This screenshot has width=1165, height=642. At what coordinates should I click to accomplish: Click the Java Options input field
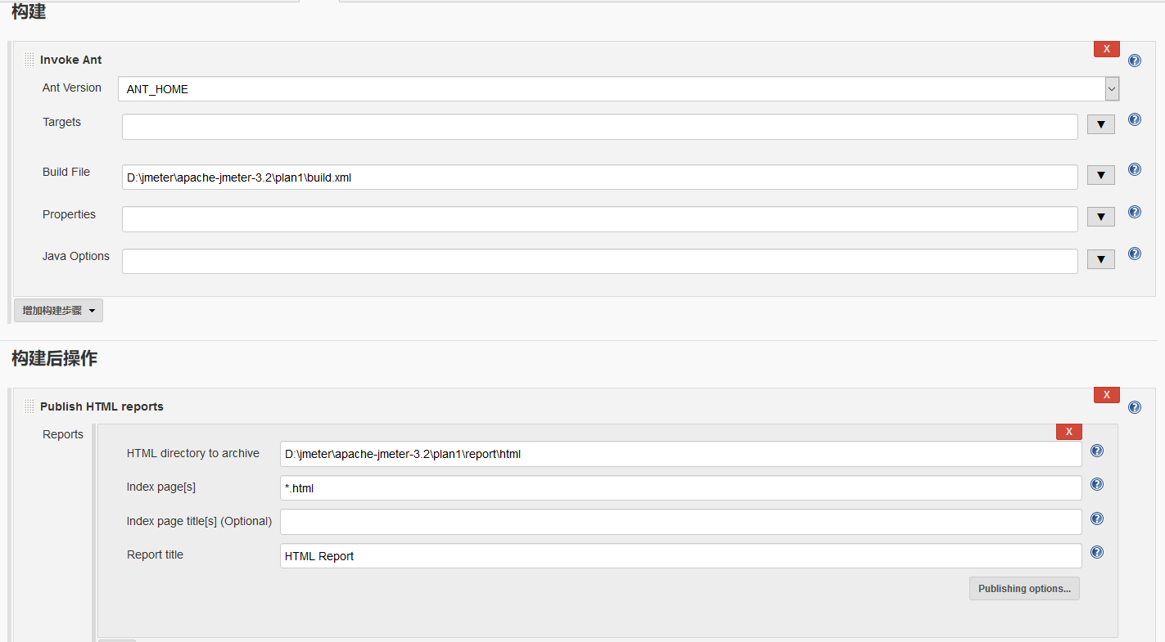[x=599, y=261]
